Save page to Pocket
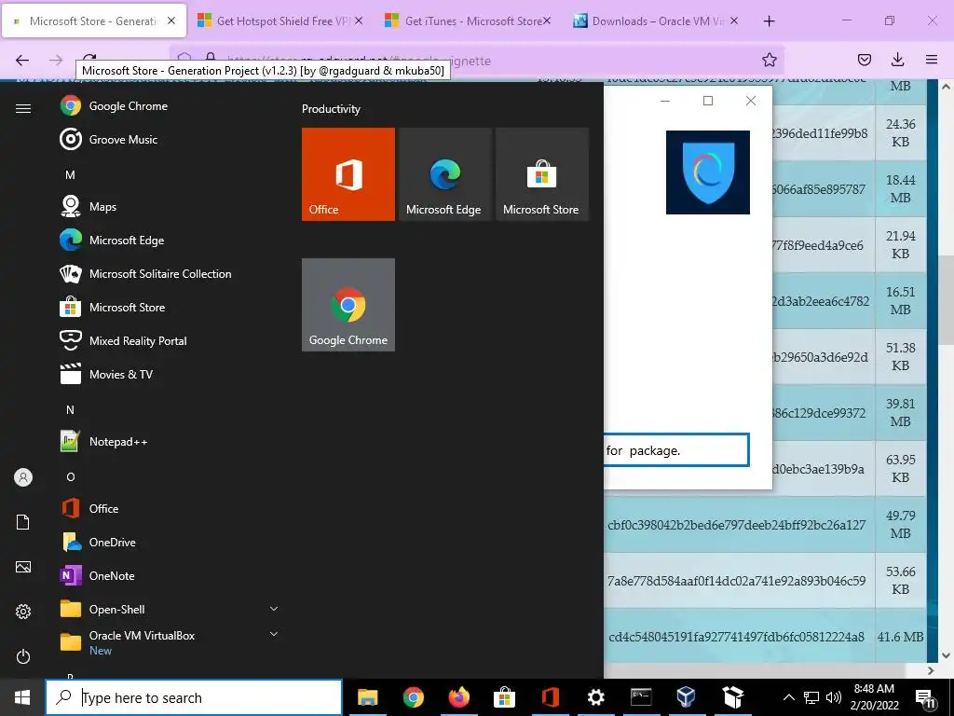Image resolution: width=954 pixels, height=716 pixels. (864, 60)
